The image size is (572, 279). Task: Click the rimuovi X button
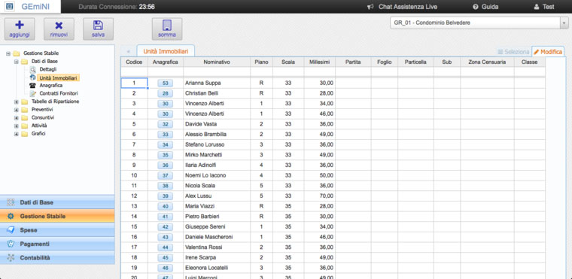click(59, 29)
